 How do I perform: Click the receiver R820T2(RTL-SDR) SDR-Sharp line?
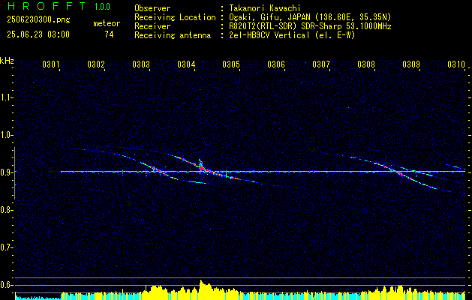[x=310, y=26]
